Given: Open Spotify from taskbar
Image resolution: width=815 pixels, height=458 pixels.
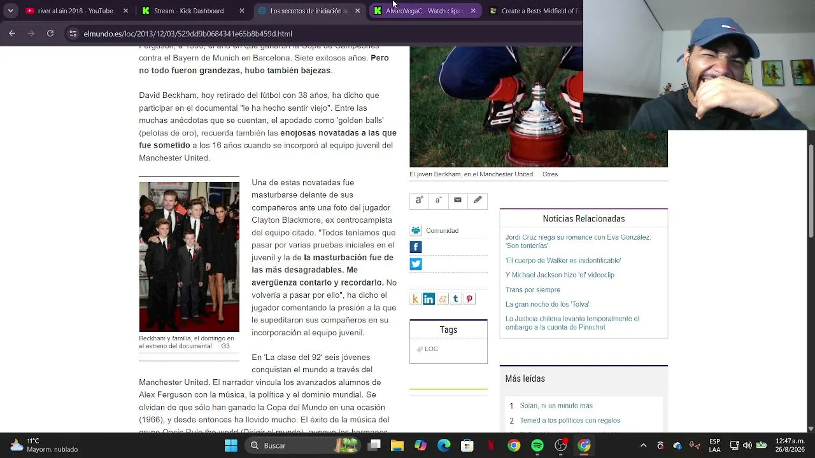Looking at the screenshot, I should click(x=537, y=445).
